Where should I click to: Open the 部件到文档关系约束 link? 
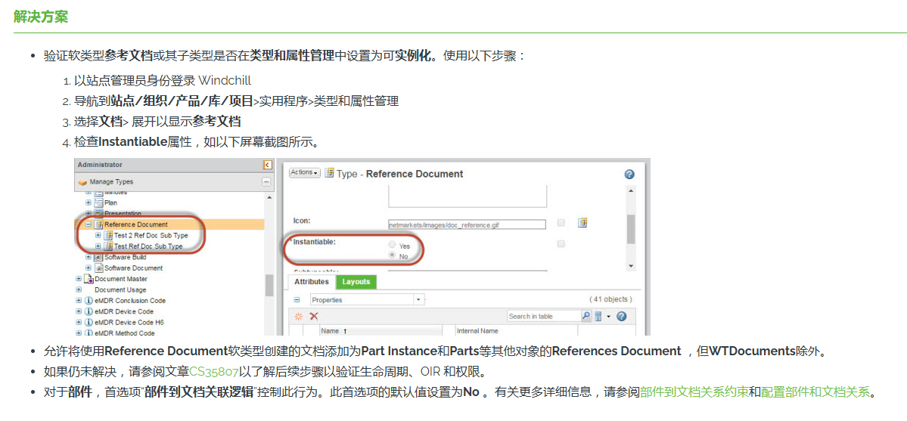tap(694, 392)
